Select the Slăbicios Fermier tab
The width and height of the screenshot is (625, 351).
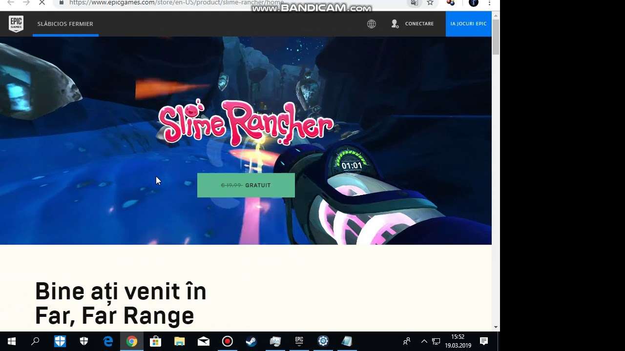tap(65, 24)
